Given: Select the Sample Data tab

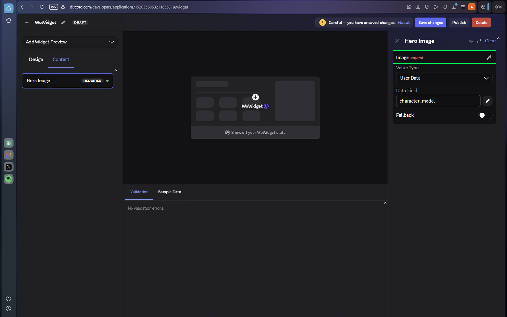Looking at the screenshot, I should (x=170, y=192).
